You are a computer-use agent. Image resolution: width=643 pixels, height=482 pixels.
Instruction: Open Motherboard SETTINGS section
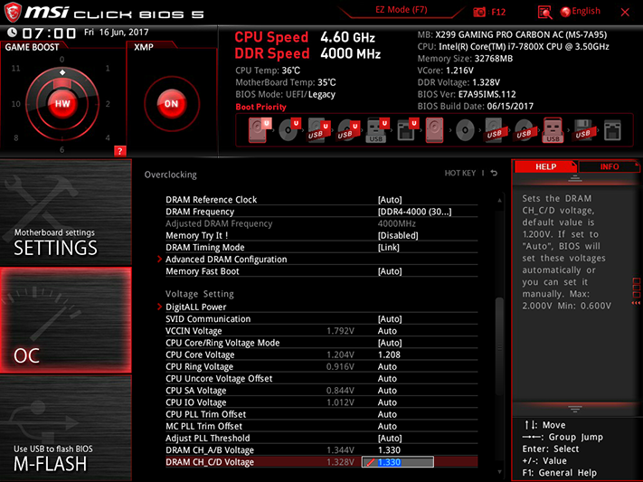pyautogui.click(x=66, y=213)
